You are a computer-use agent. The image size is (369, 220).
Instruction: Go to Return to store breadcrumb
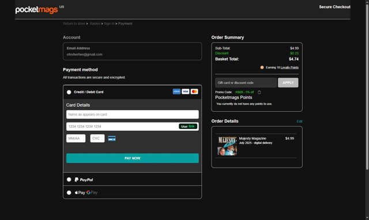74,24
